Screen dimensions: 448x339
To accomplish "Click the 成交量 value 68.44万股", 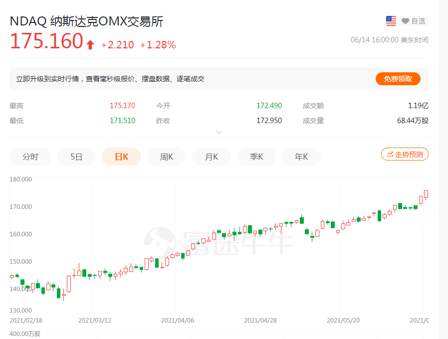I will [x=413, y=121].
